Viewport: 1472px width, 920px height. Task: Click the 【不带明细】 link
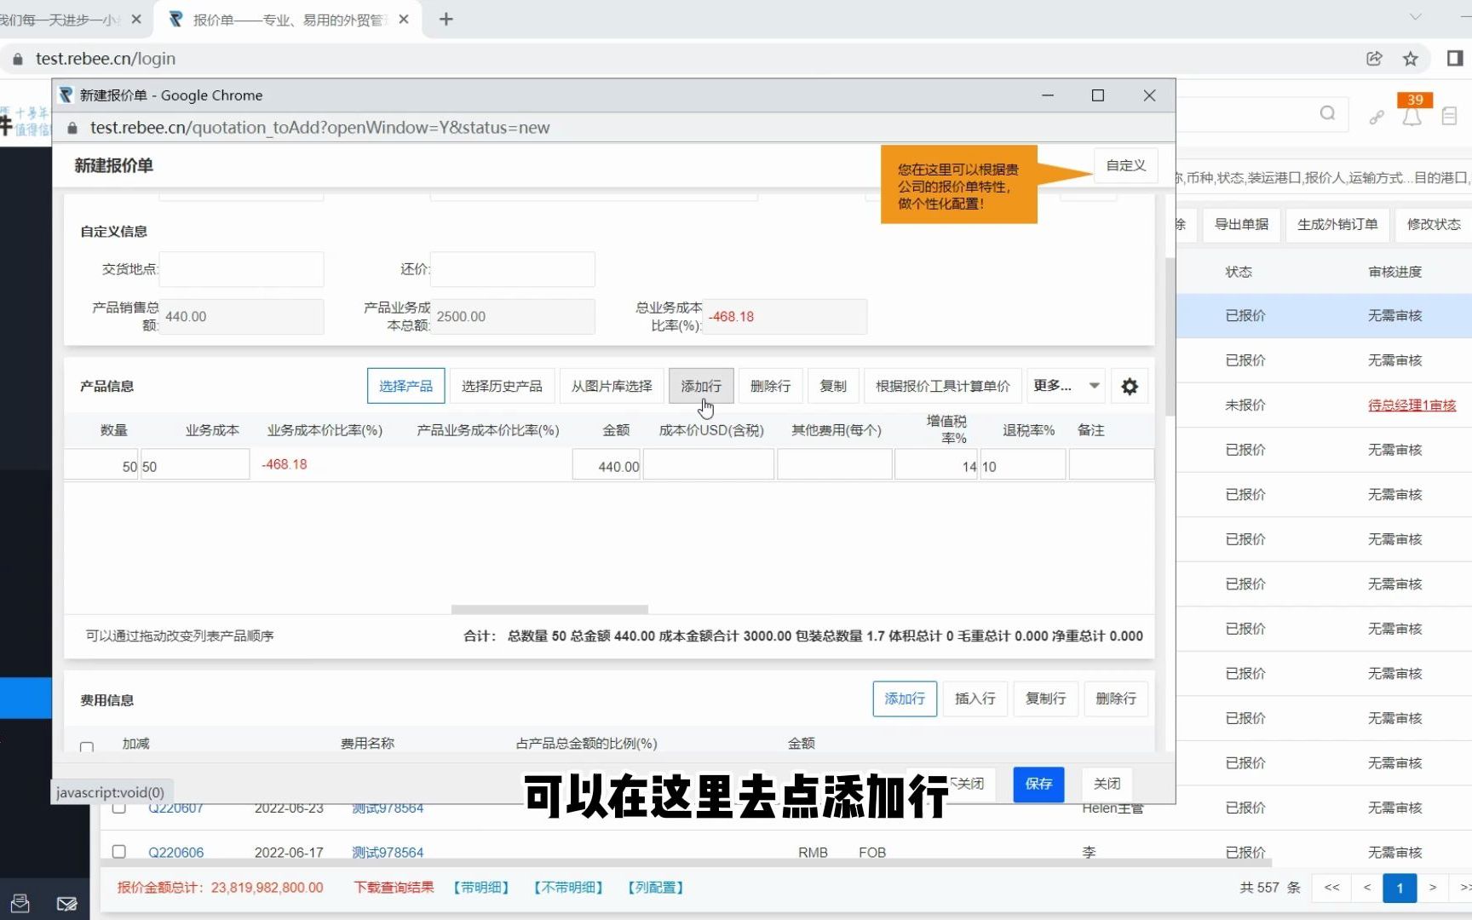coord(568,888)
